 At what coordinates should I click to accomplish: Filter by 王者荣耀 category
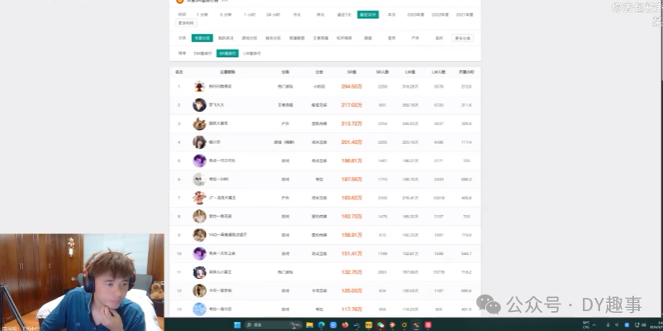[321, 38]
